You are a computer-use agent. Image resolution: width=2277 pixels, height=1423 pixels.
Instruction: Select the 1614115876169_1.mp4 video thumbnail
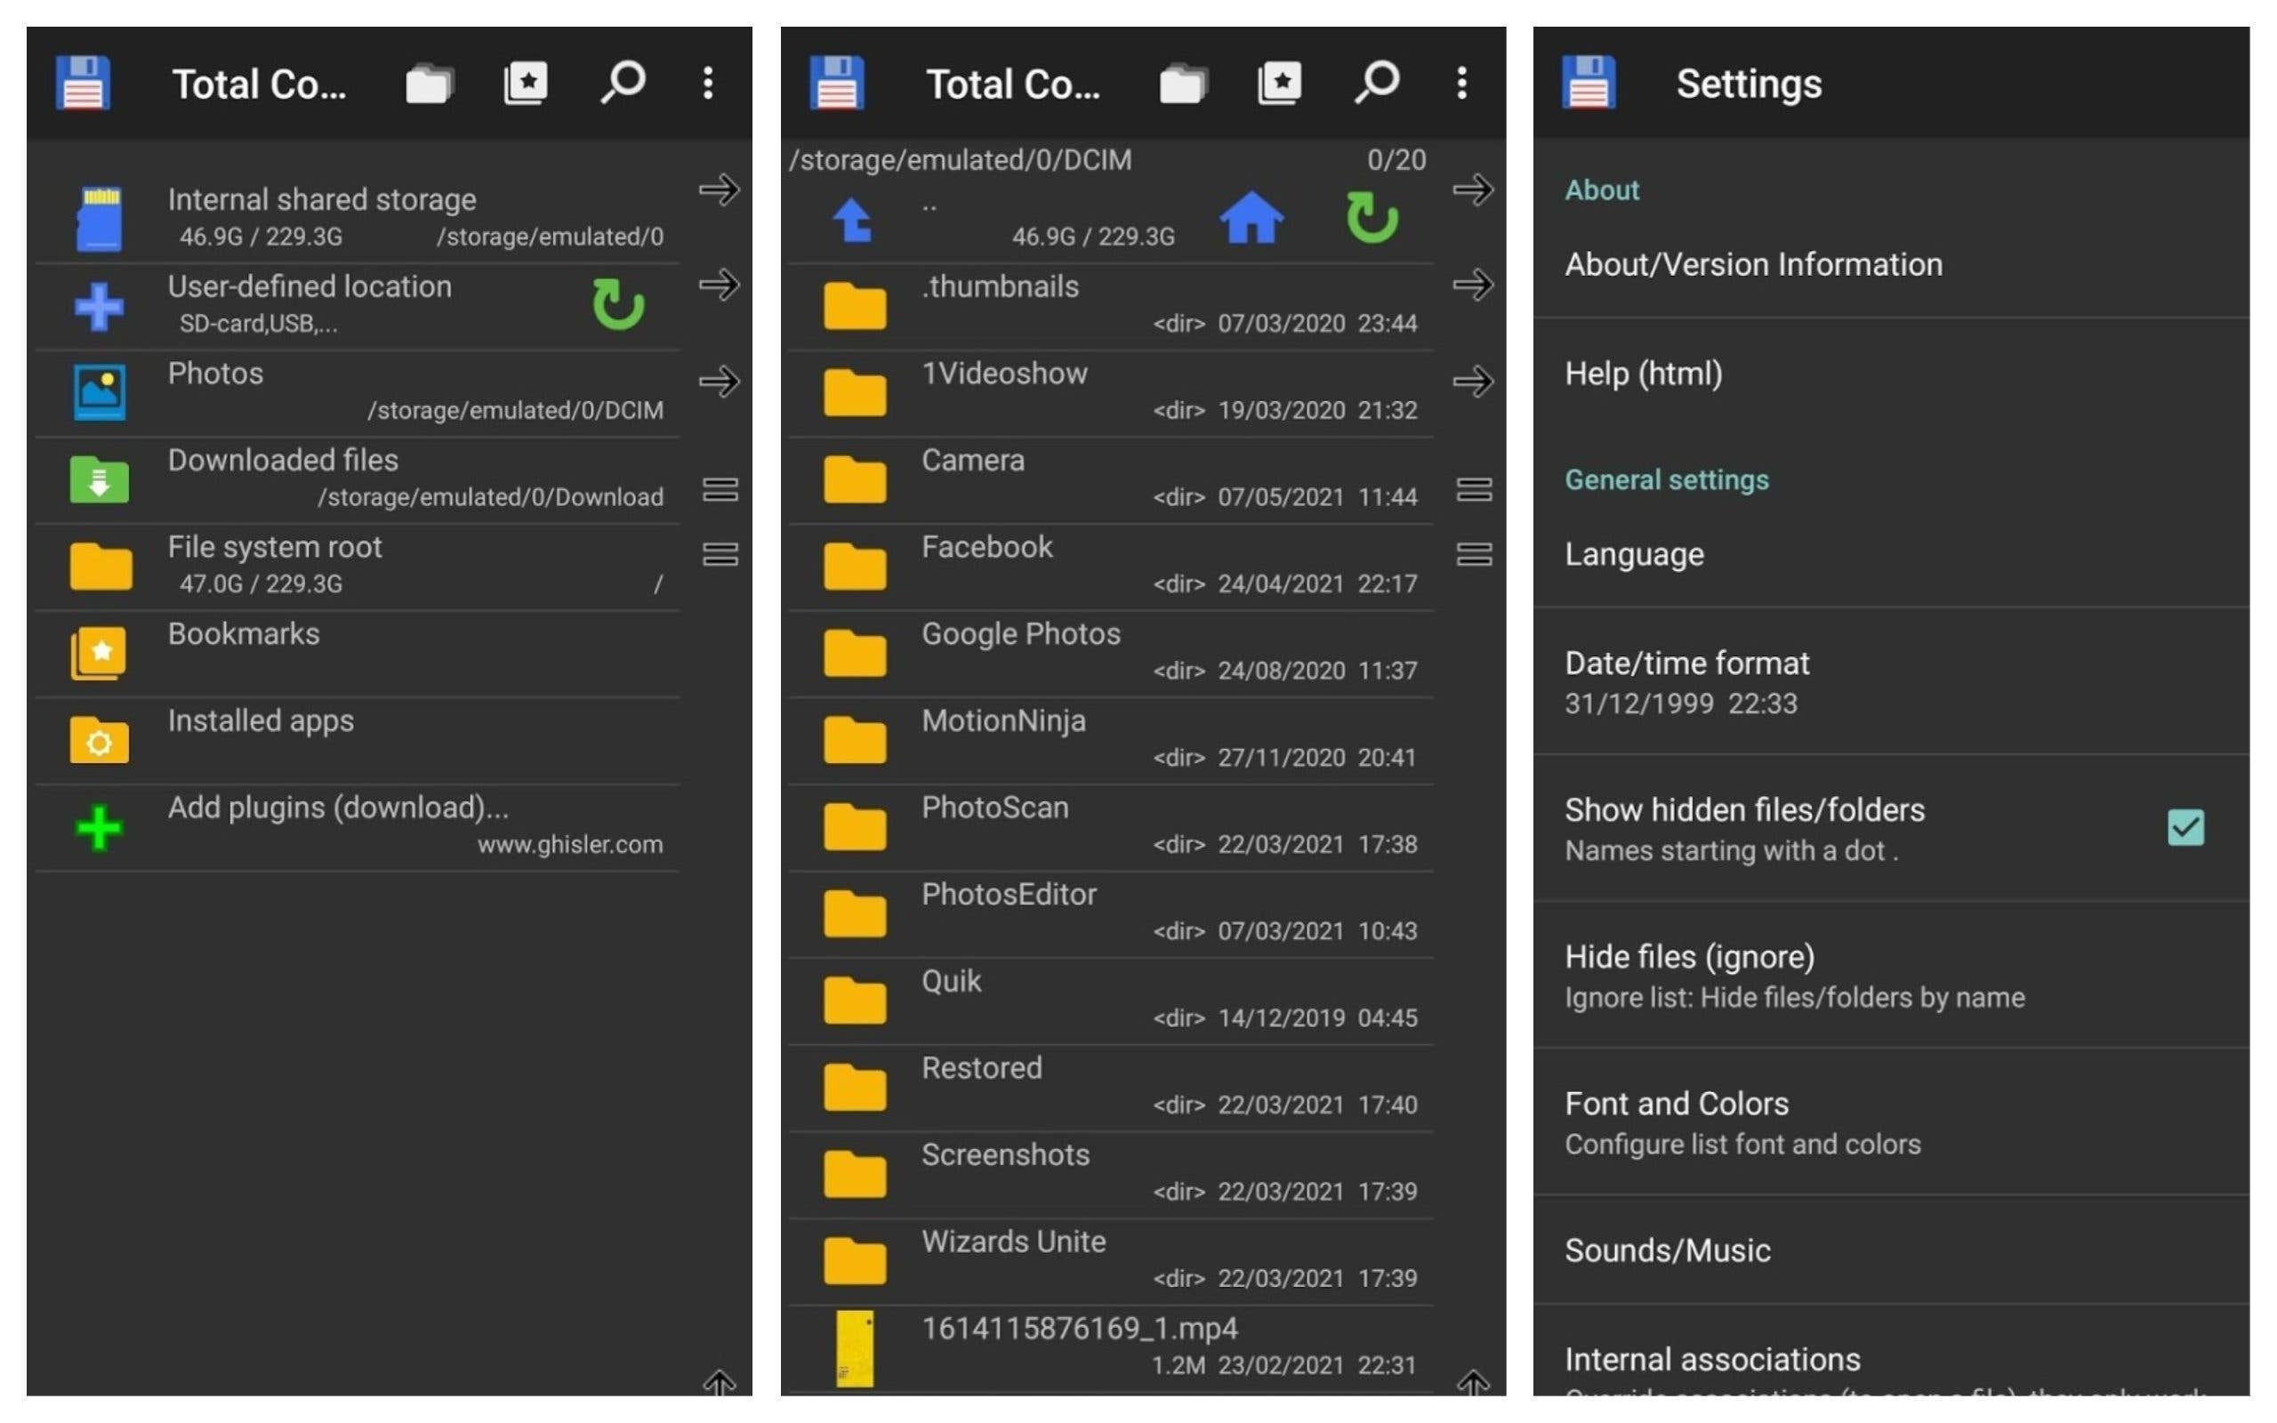(855, 1347)
